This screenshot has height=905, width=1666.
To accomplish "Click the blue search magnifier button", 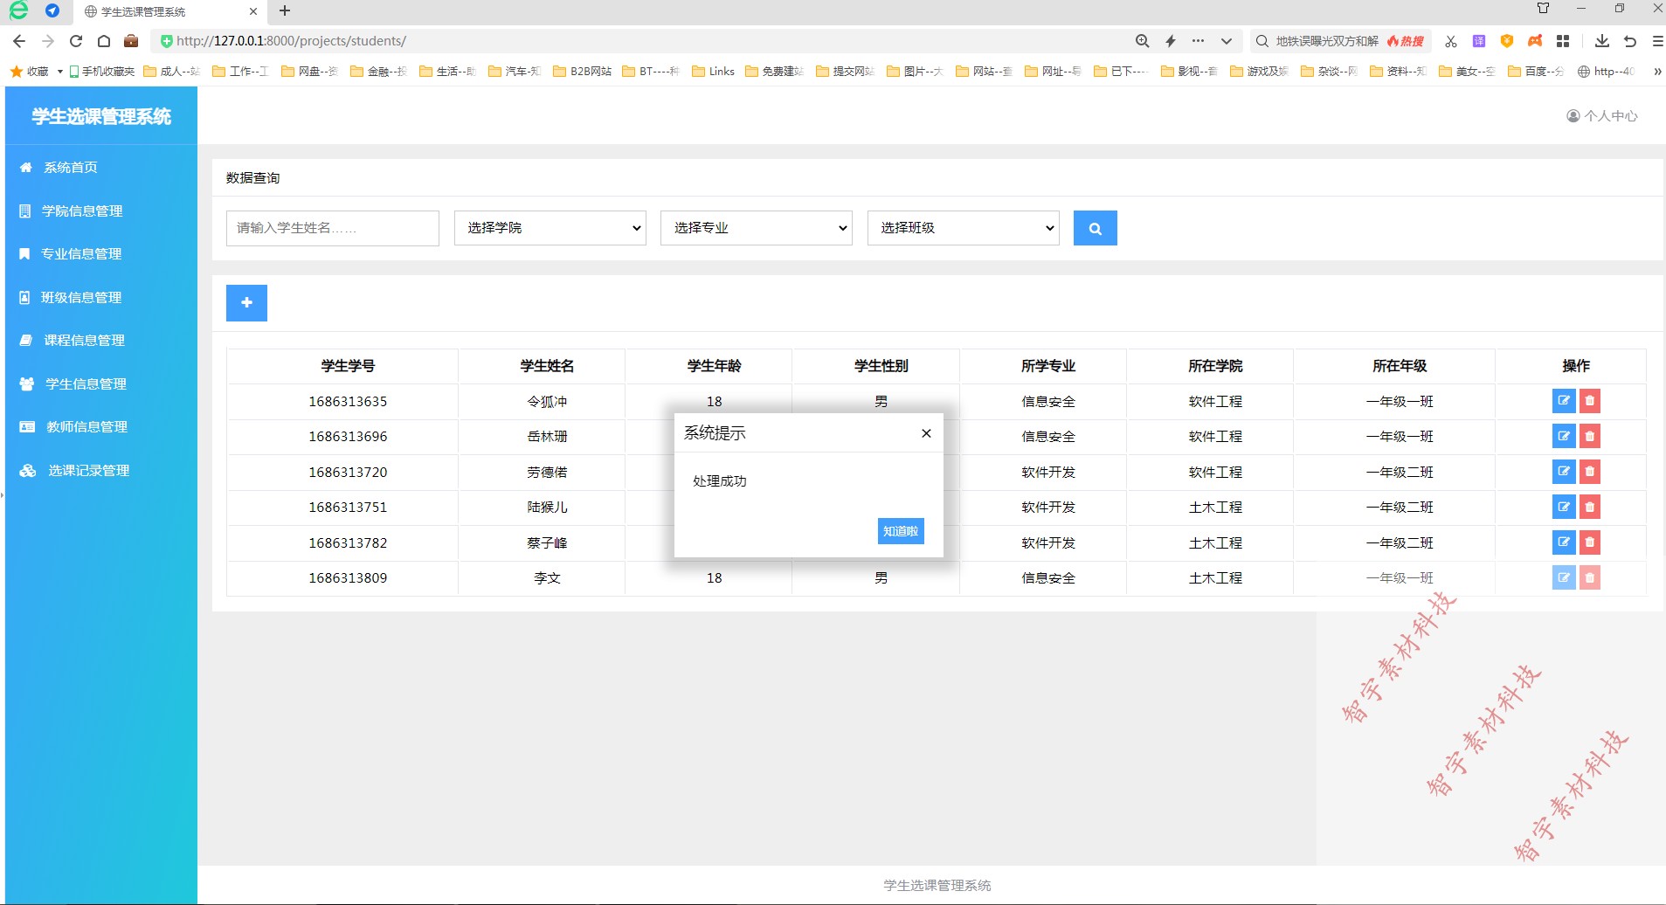I will click(1095, 228).
